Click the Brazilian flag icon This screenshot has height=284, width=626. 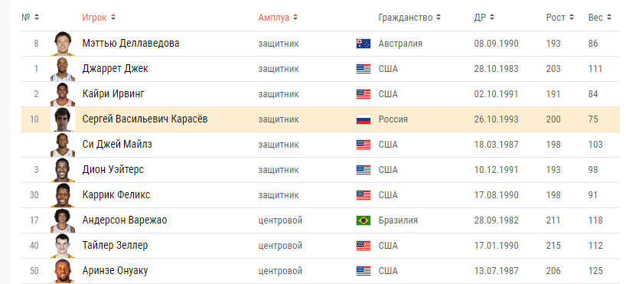(364, 220)
